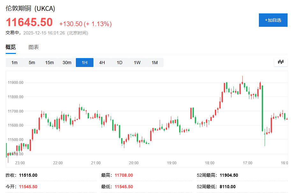
Task: Select the 30m timeframe
Action: [x=67, y=63]
